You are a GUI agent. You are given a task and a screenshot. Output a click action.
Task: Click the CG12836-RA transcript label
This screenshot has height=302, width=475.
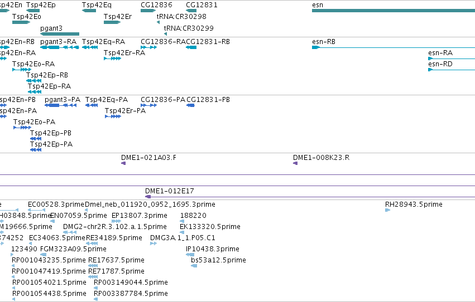click(164, 42)
